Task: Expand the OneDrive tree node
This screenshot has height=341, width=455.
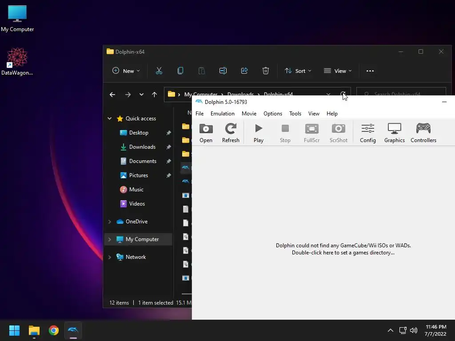Action: (x=109, y=222)
